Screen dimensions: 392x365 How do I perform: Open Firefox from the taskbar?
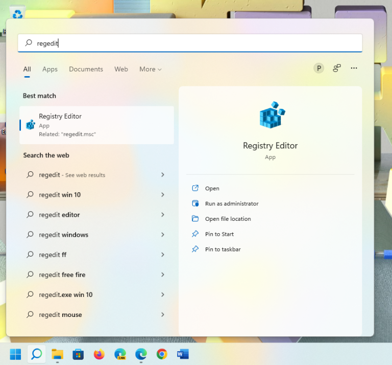click(x=99, y=354)
